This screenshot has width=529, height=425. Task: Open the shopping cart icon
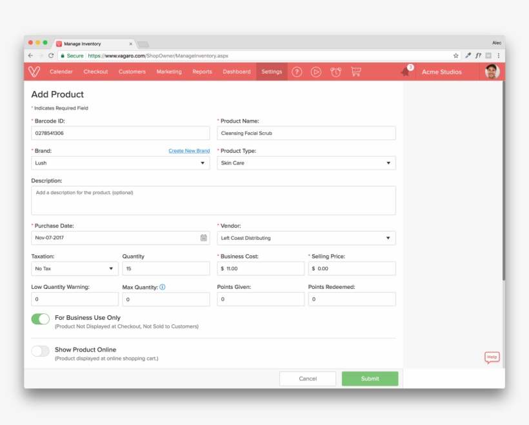click(x=356, y=72)
